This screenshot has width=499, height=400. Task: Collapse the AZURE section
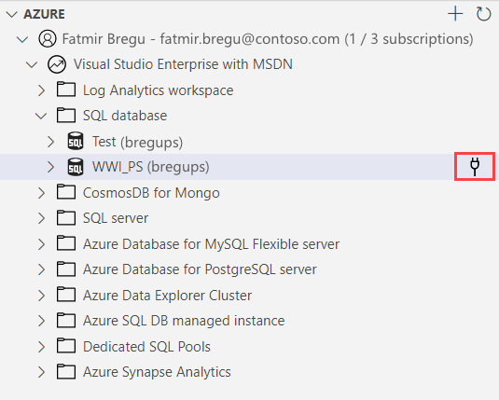pos(12,14)
